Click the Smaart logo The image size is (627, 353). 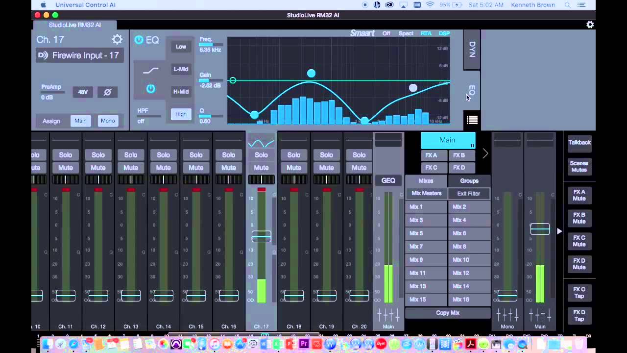362,33
